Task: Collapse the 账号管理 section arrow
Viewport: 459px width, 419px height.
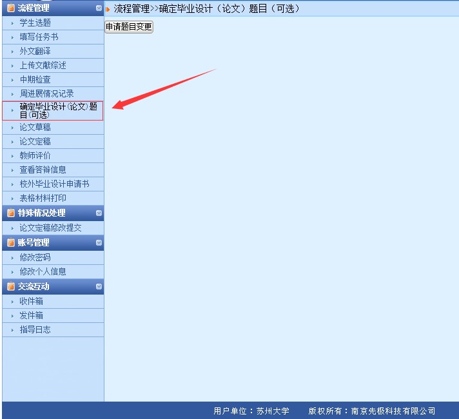Action: (99, 243)
